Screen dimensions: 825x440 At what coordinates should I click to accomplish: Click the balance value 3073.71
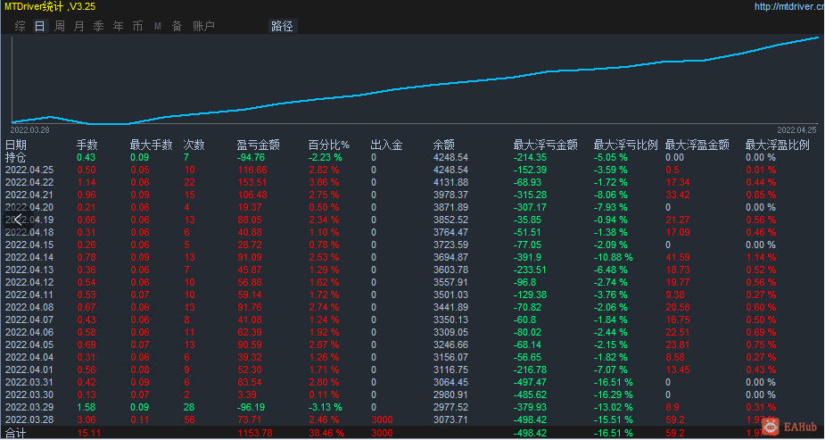[x=450, y=420]
